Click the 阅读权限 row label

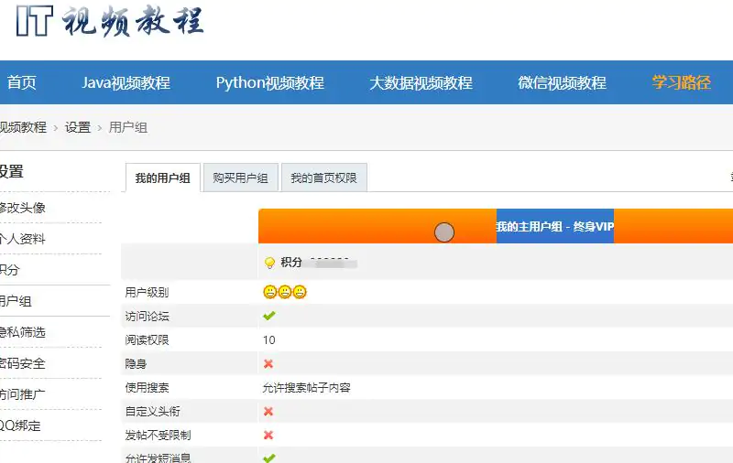147,339
